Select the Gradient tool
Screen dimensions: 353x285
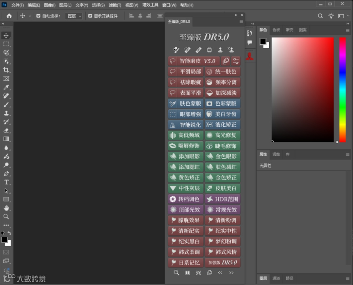click(6, 139)
